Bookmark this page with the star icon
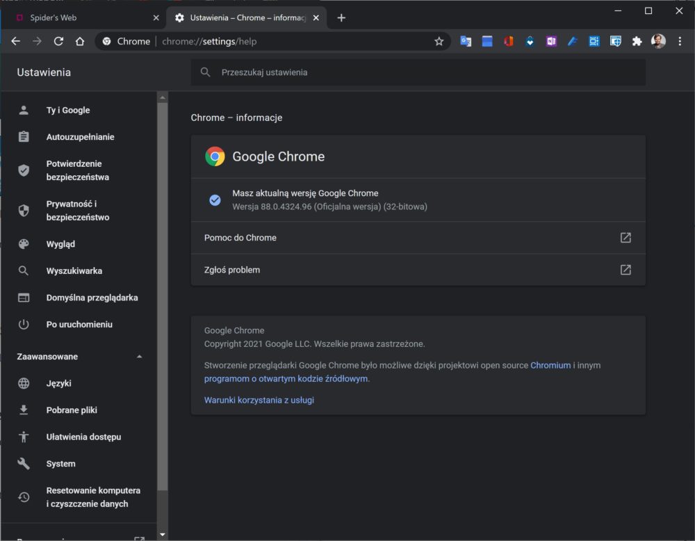The image size is (695, 541). pyautogui.click(x=439, y=41)
